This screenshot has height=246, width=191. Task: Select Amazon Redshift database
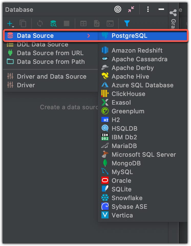coord(142,50)
